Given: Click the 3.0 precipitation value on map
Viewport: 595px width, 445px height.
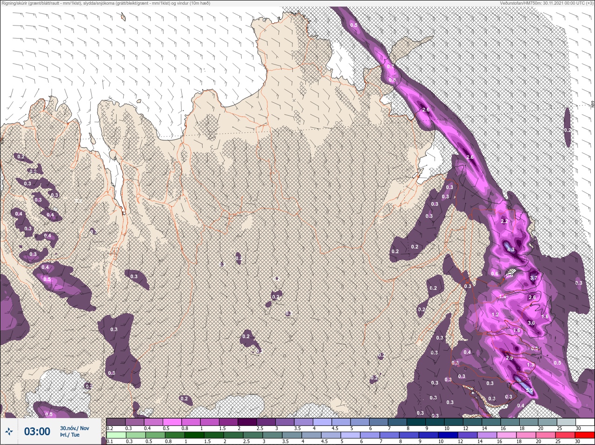Looking at the screenshot, I should [531, 323].
